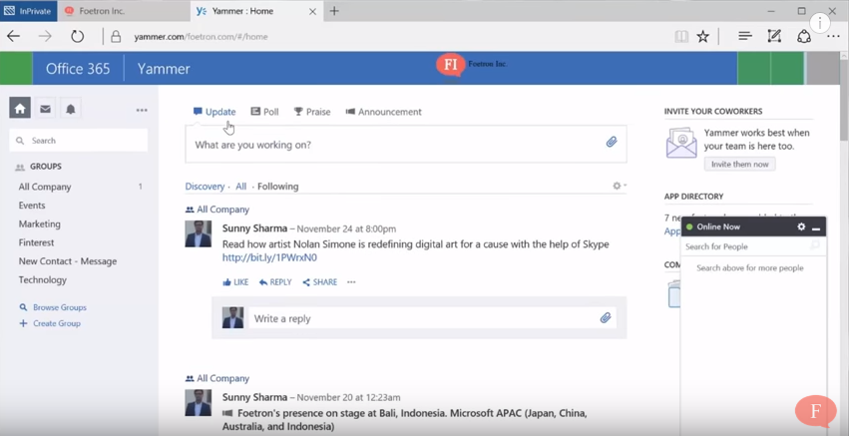
Task: Open Online Now chat settings gear
Action: coord(801,226)
